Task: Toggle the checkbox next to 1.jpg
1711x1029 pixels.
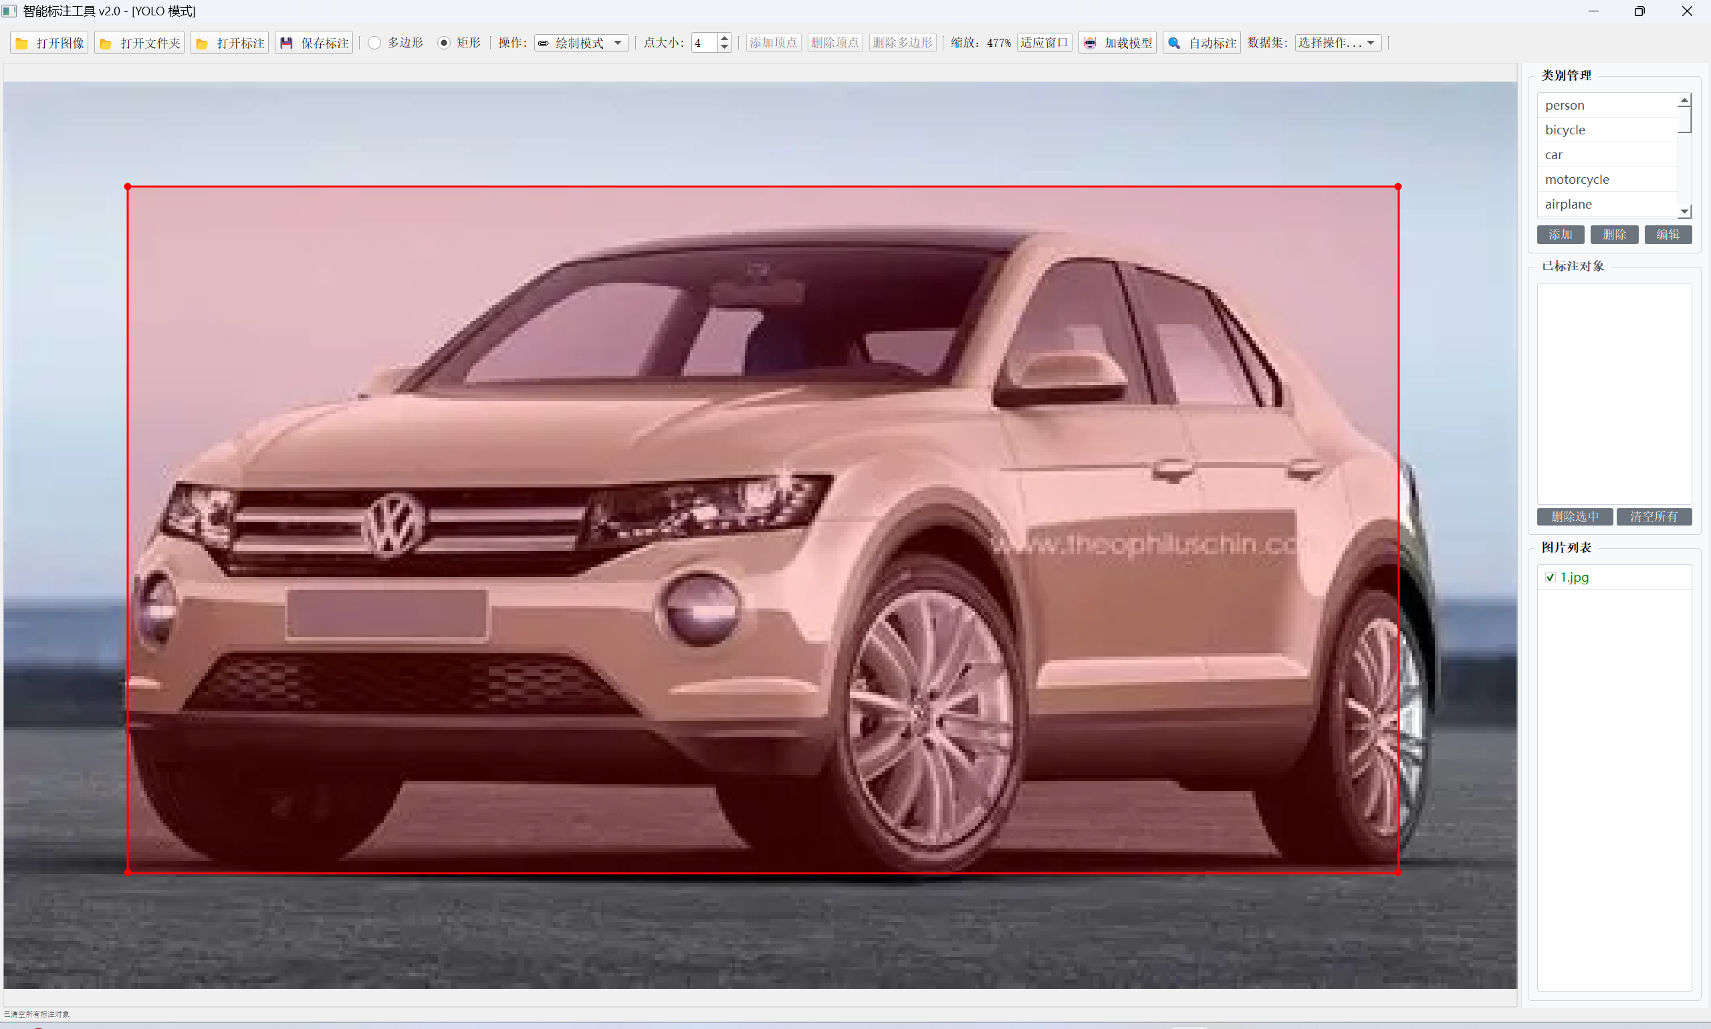Action: [1550, 577]
